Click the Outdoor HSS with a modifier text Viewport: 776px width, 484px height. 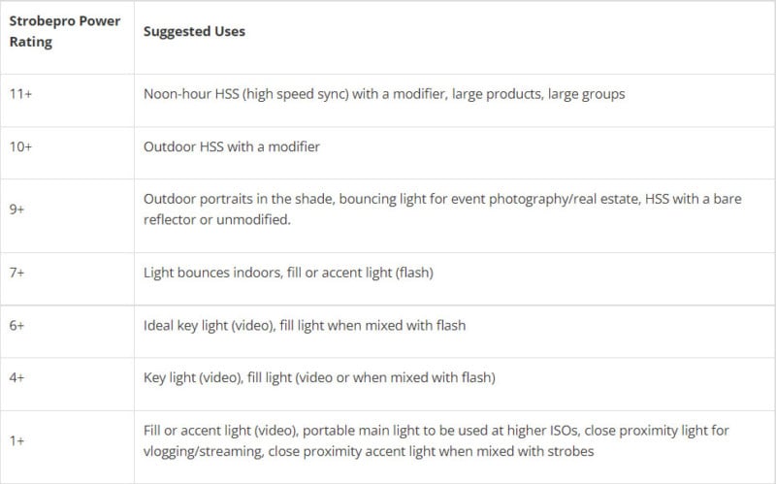232,146
